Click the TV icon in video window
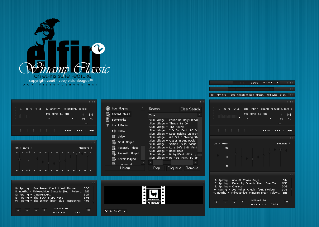 [x=120, y=211]
